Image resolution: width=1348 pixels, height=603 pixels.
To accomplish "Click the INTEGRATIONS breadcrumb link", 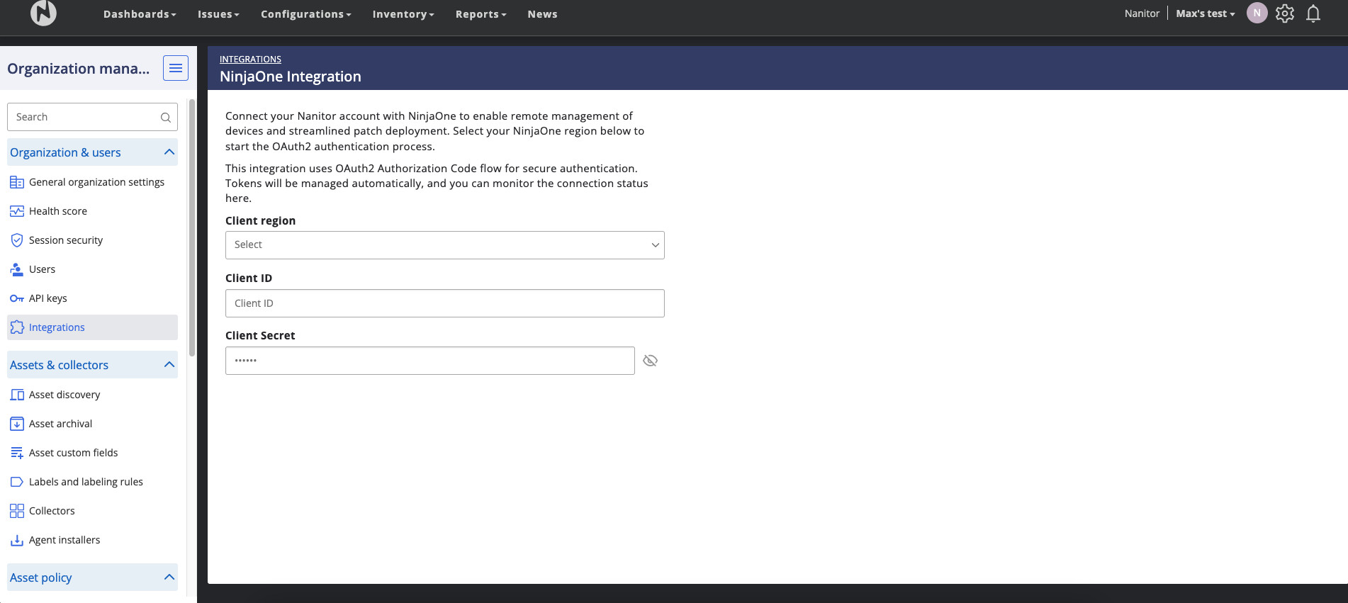I will [x=250, y=60].
